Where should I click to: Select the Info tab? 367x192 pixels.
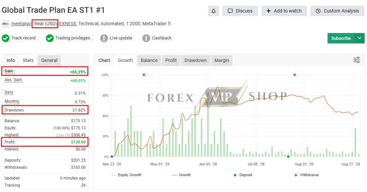coord(10,60)
